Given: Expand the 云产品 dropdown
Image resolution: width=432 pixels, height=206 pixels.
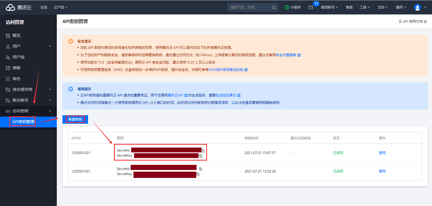Looking at the screenshot, I should [x=60, y=7].
